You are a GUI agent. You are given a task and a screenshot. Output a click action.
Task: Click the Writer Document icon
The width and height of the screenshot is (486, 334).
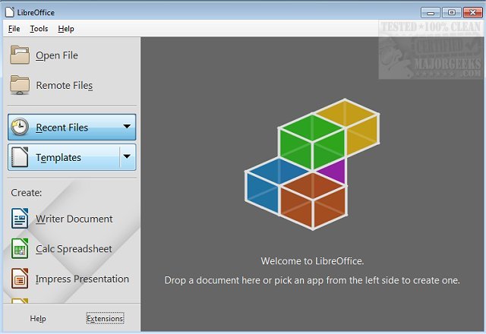[x=20, y=219]
